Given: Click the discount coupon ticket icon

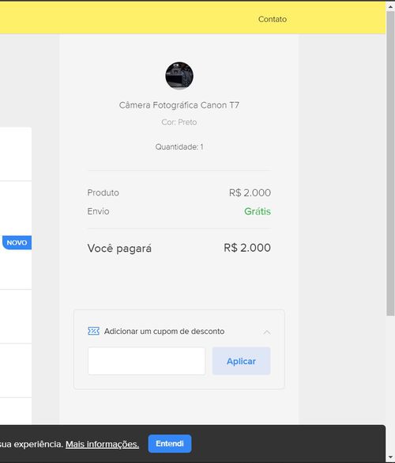Looking at the screenshot, I should click(93, 331).
